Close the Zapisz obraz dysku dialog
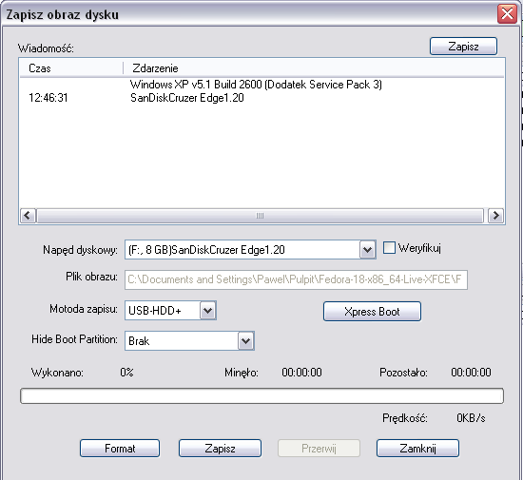Image resolution: width=523 pixels, height=480 pixels. (x=507, y=14)
